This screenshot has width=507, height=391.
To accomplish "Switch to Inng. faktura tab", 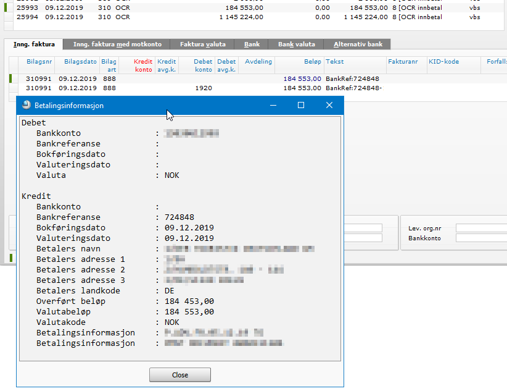I will (x=34, y=44).
